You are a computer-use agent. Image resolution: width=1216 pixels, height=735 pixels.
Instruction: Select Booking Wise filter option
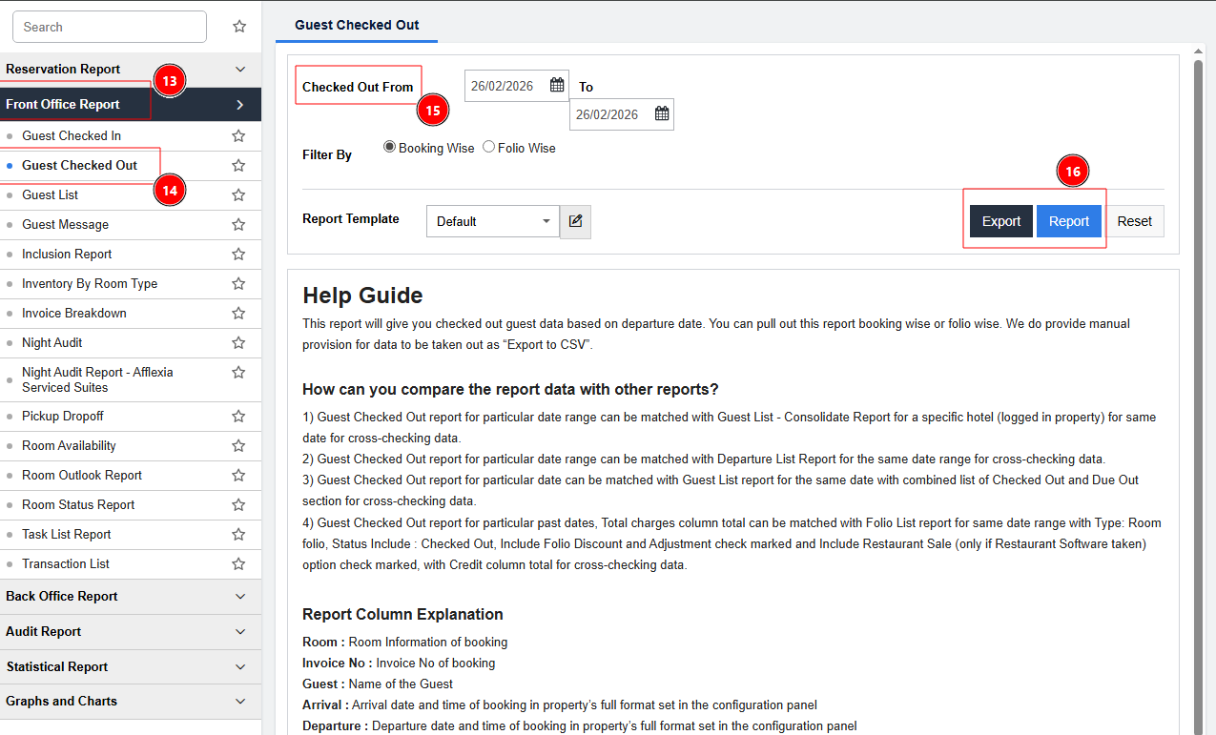pyautogui.click(x=389, y=148)
